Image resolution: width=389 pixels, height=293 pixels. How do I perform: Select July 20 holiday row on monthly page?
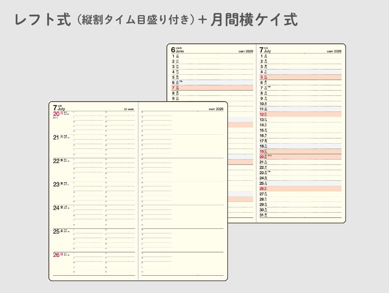(300, 157)
